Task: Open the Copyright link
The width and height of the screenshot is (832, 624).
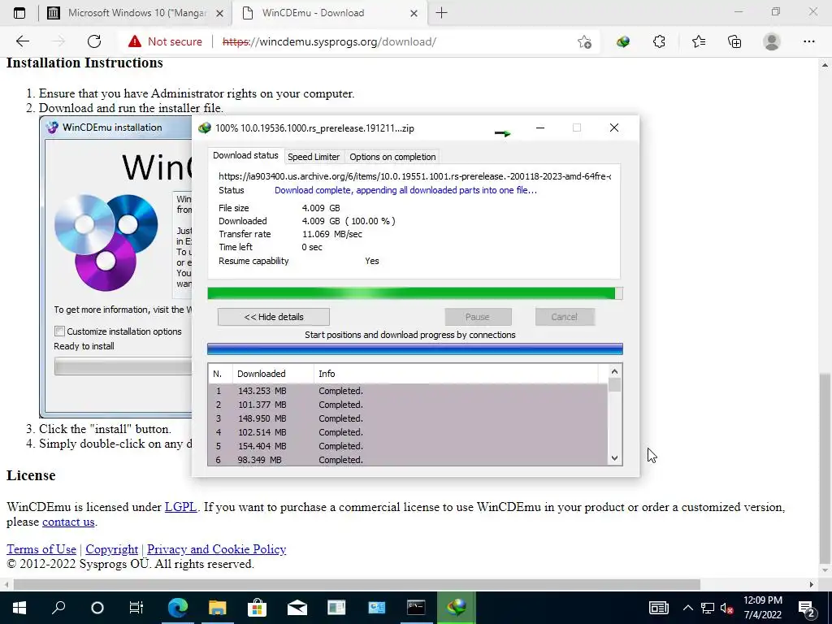Action: click(x=111, y=549)
